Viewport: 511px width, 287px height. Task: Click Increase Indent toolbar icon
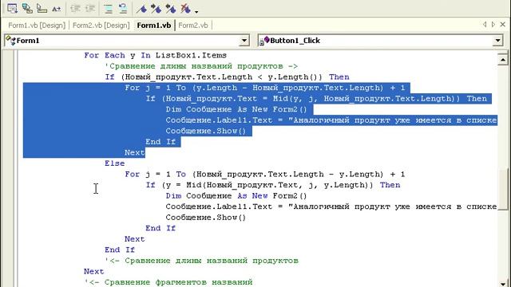point(90,9)
